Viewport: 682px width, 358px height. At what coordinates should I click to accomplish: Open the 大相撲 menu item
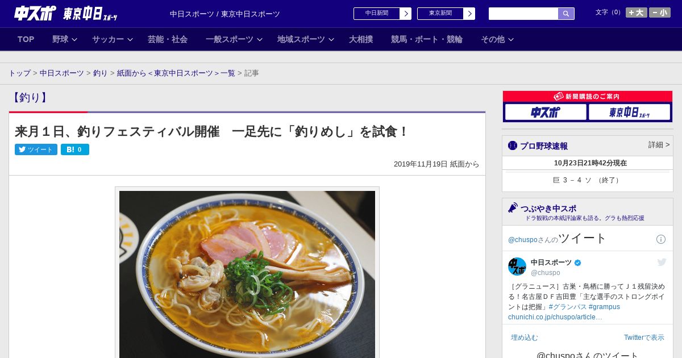pyautogui.click(x=361, y=39)
